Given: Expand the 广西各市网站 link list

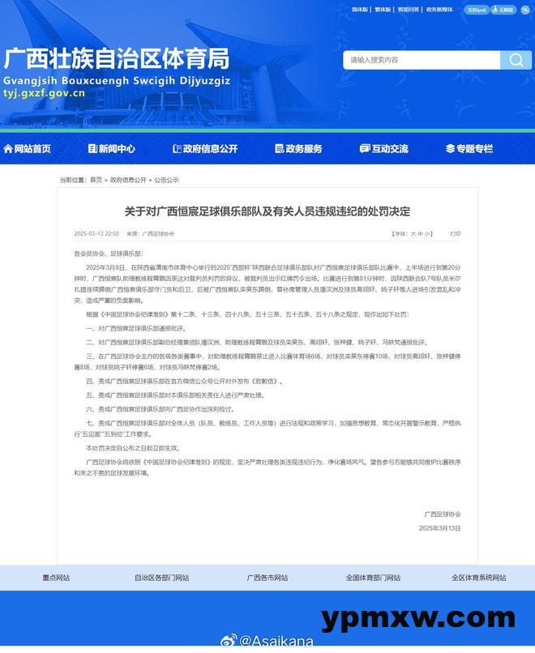Looking at the screenshot, I should pos(267,578).
